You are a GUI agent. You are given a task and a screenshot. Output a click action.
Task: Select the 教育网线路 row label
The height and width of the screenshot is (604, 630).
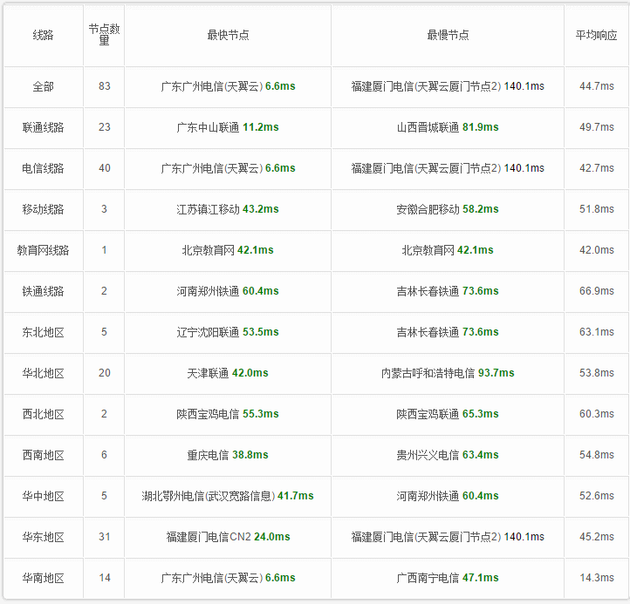43,250
